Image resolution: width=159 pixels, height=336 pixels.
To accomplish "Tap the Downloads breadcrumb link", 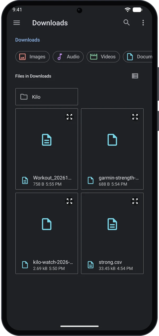I will click(x=28, y=40).
